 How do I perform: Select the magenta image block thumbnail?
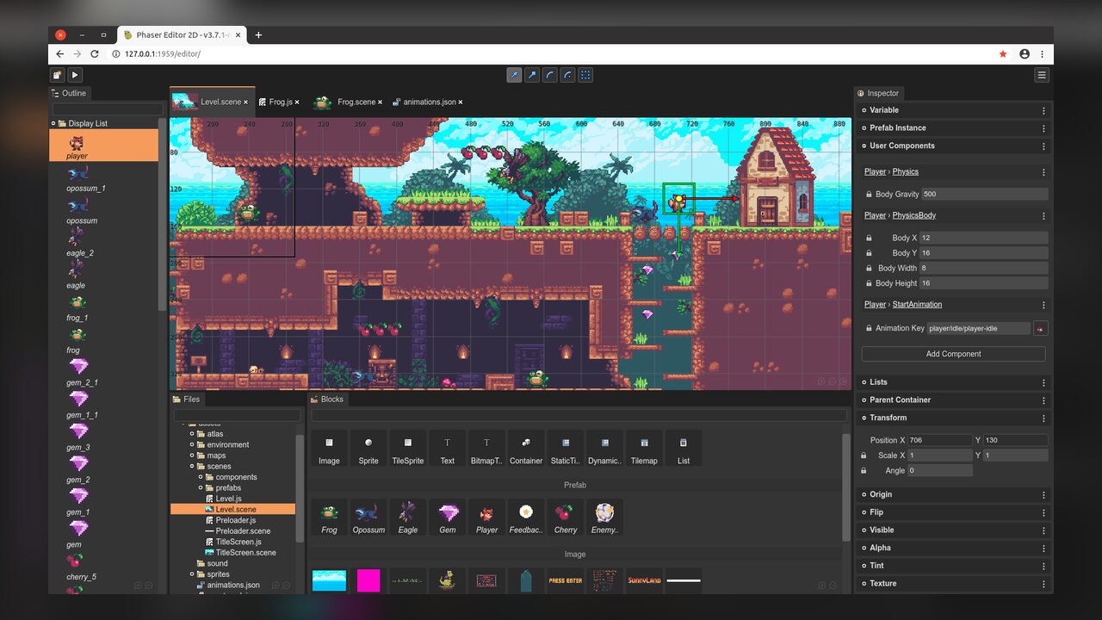(x=368, y=580)
